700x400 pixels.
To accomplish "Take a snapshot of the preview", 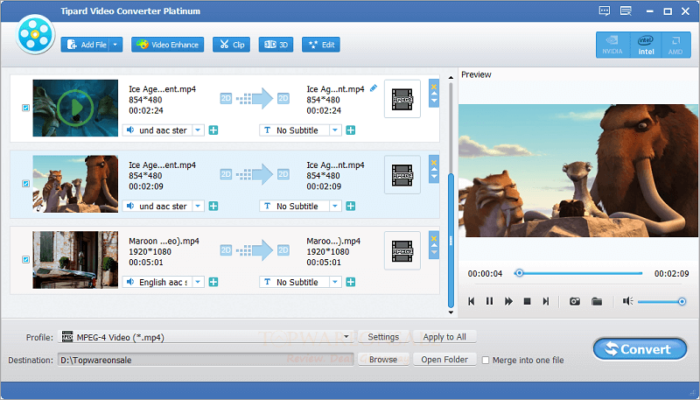I will 575,301.
